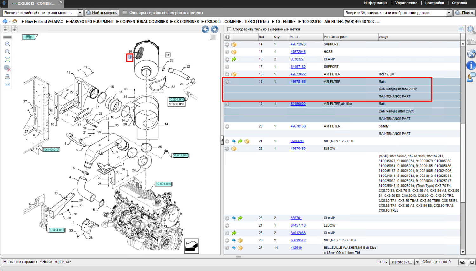Click the add-all plus icon in table header
The image size is (476, 271).
click(228, 37)
